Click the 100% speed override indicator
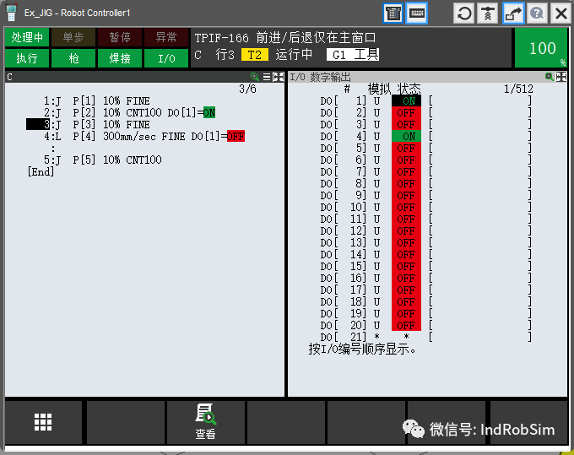574x455 pixels. [x=541, y=48]
